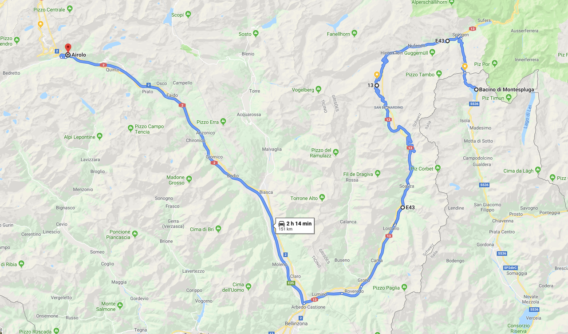568x334 pixels.
Task: Select the Poncione Piancascia peak icon
Action: (134, 234)
